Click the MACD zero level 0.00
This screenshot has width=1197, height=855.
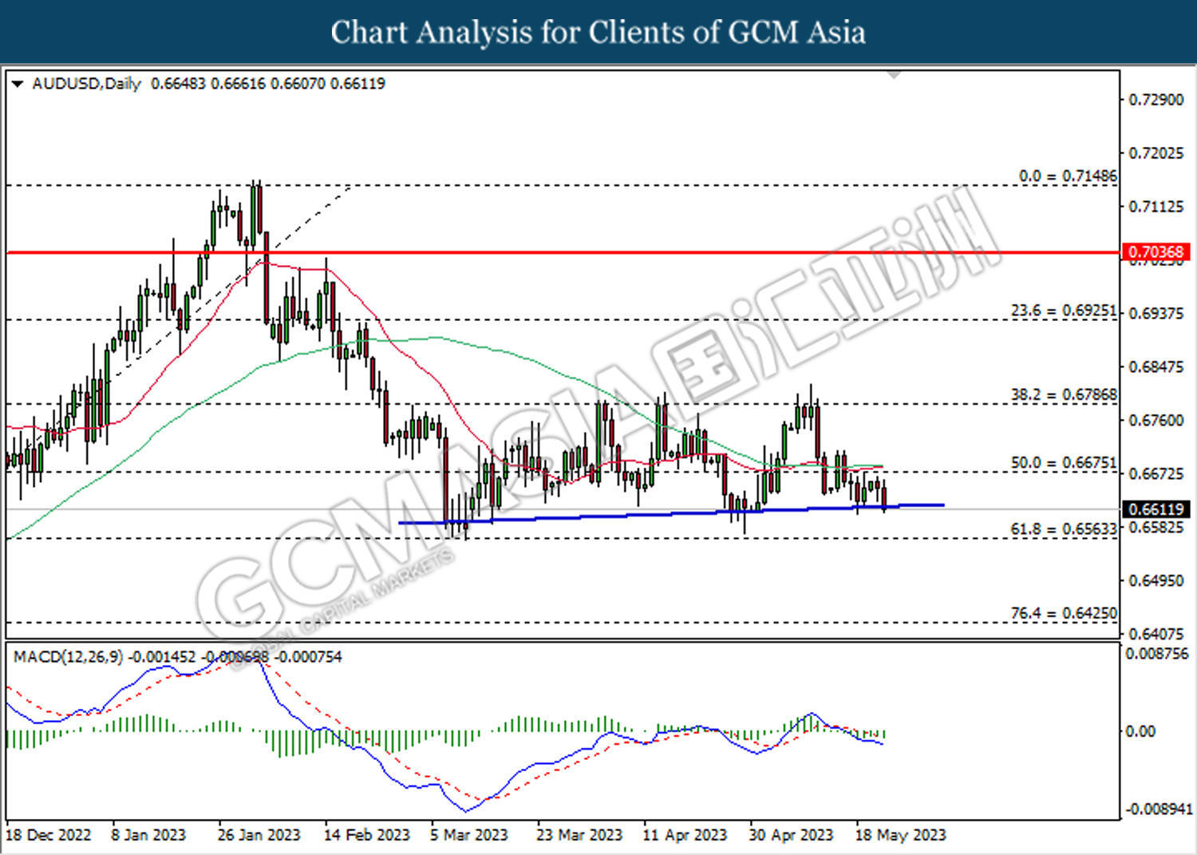pyautogui.click(x=1140, y=731)
